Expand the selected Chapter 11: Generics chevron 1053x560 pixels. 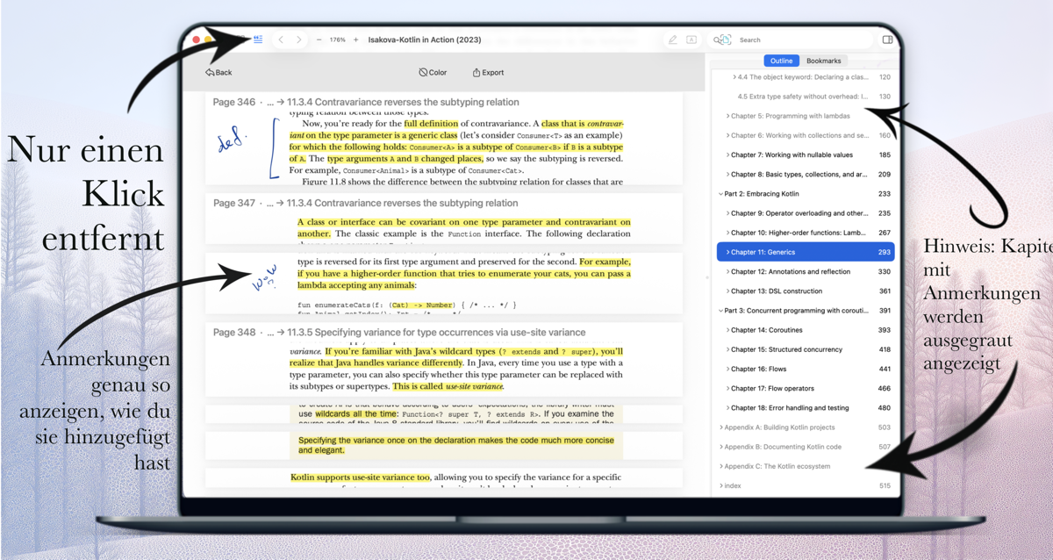pyautogui.click(x=727, y=252)
